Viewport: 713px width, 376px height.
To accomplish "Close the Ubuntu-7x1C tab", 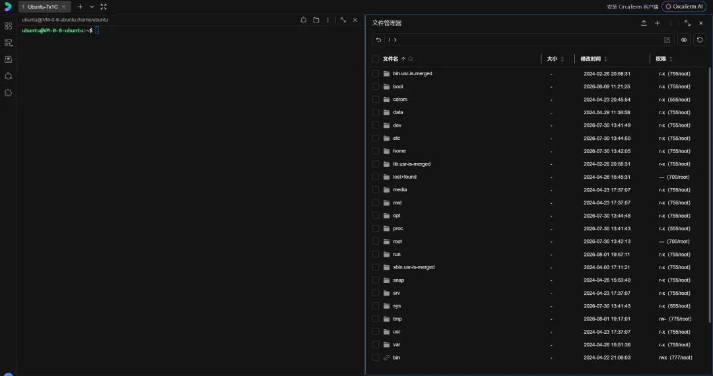I will (x=63, y=7).
